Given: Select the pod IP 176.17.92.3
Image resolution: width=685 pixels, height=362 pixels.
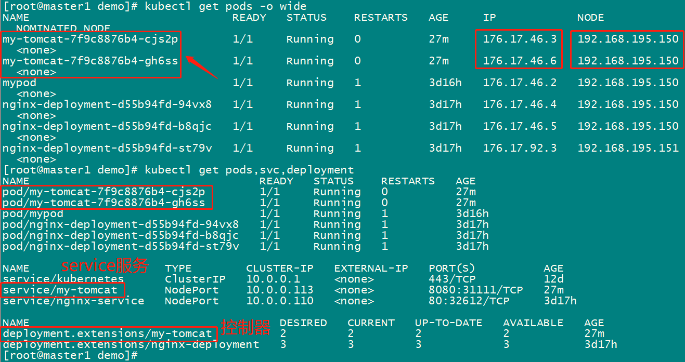Looking at the screenshot, I should [x=519, y=148].
